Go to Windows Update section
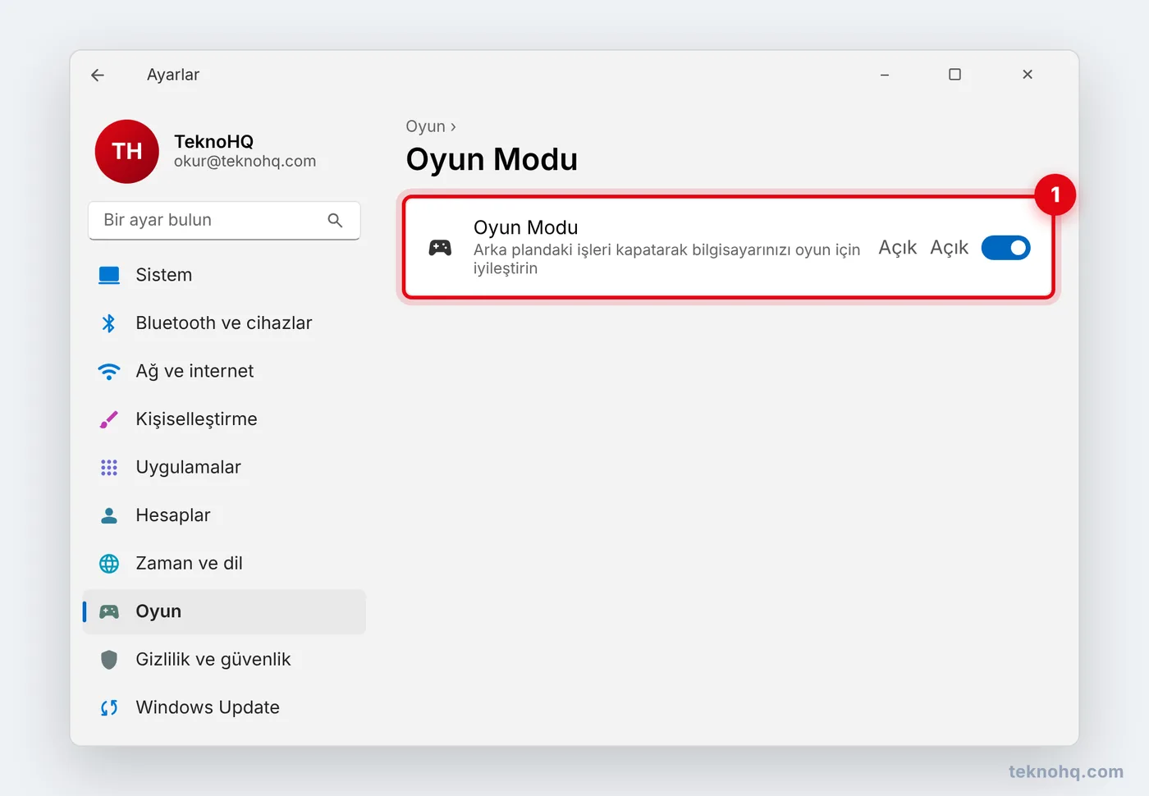Viewport: 1149px width, 796px height. 224,707
